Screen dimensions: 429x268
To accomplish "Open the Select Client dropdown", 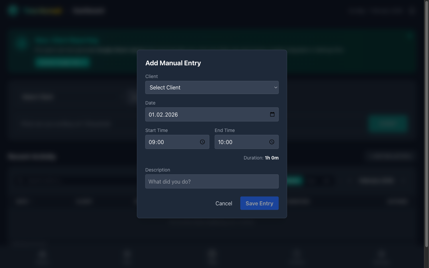I will tap(212, 87).
